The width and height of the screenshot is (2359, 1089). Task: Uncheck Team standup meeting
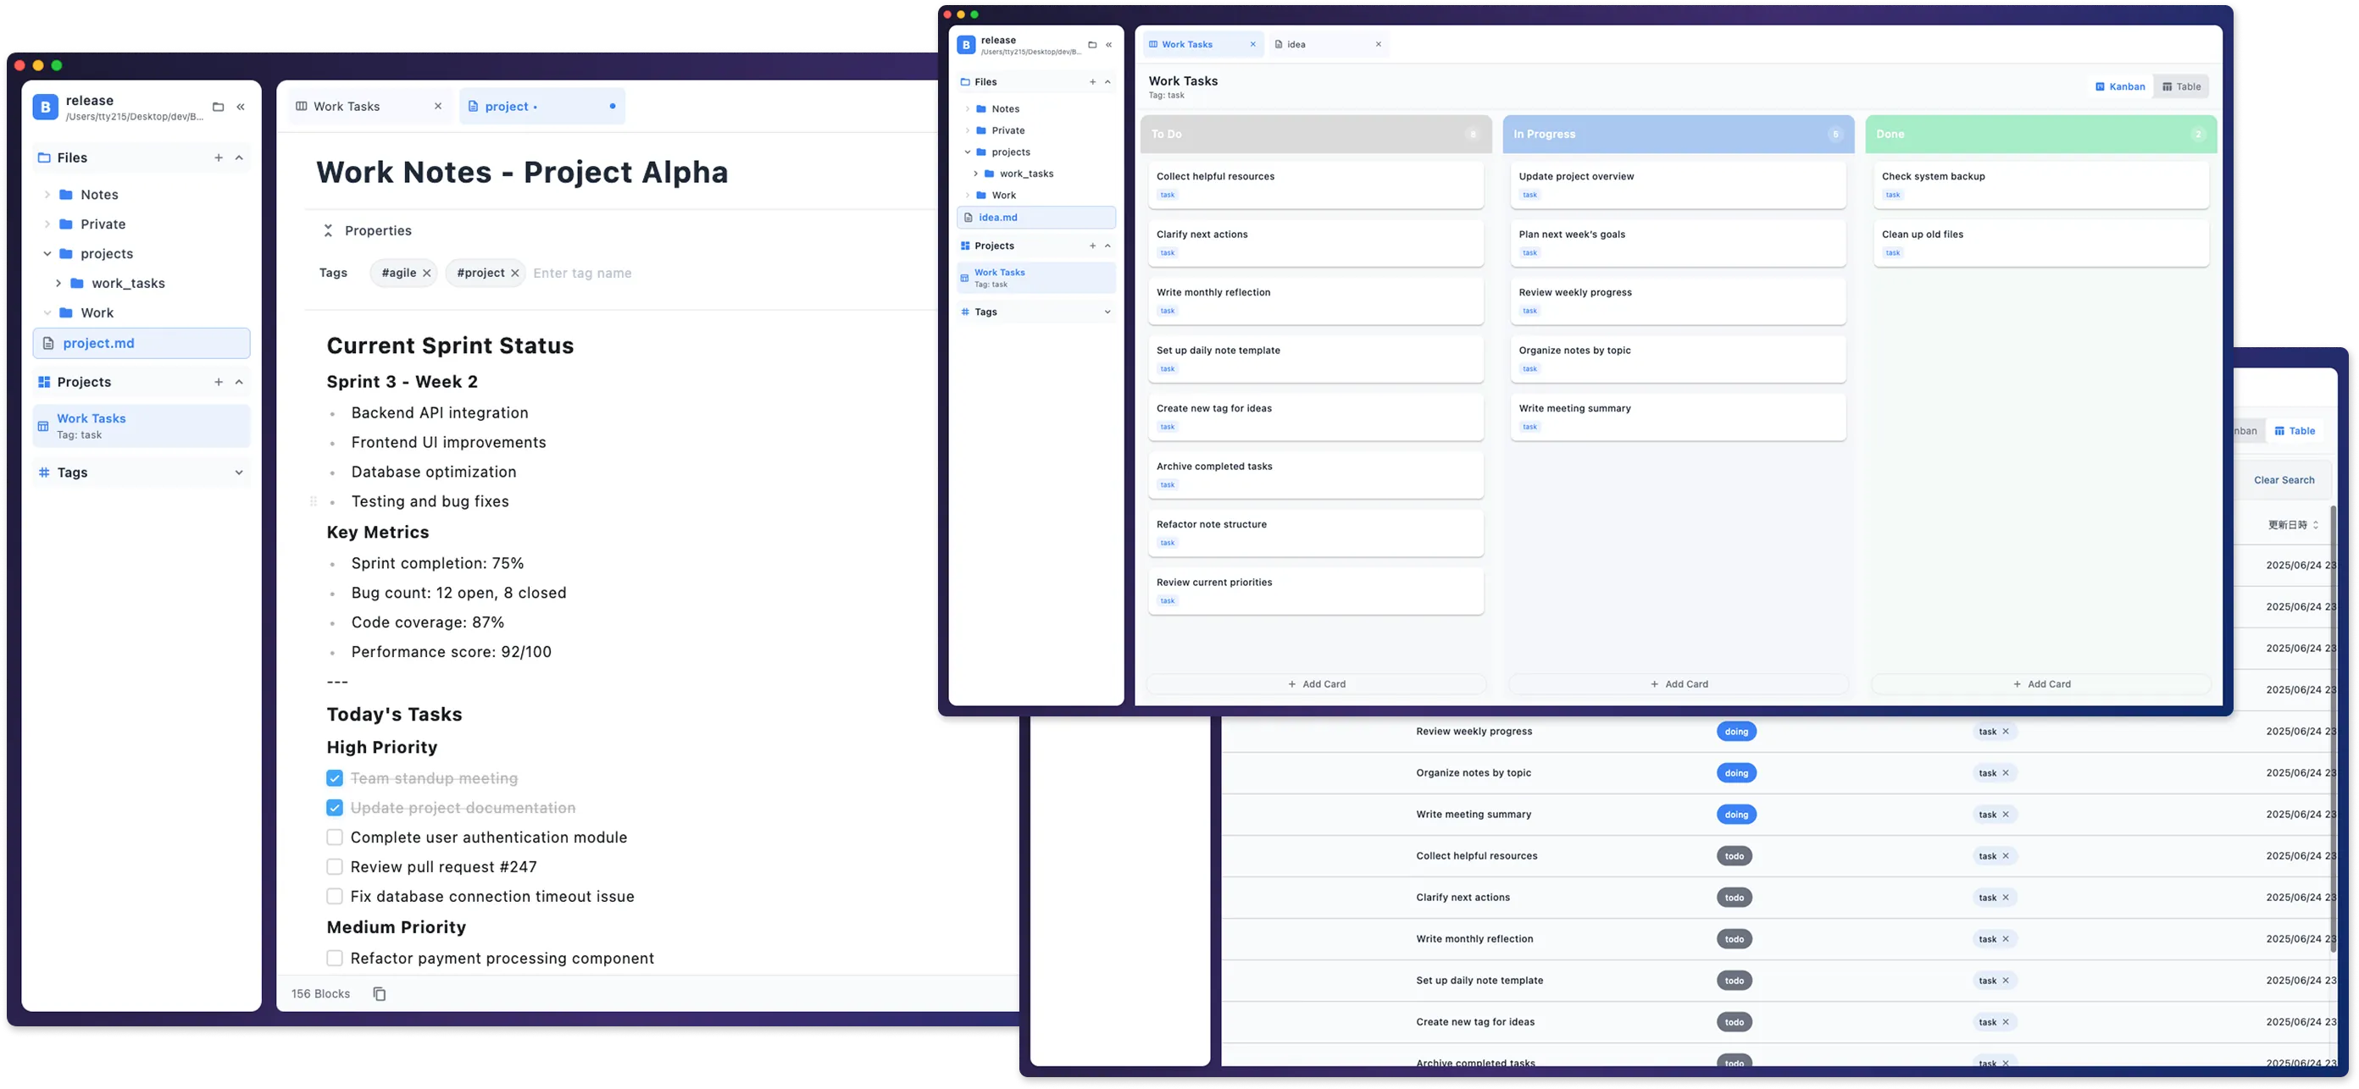pos(334,778)
